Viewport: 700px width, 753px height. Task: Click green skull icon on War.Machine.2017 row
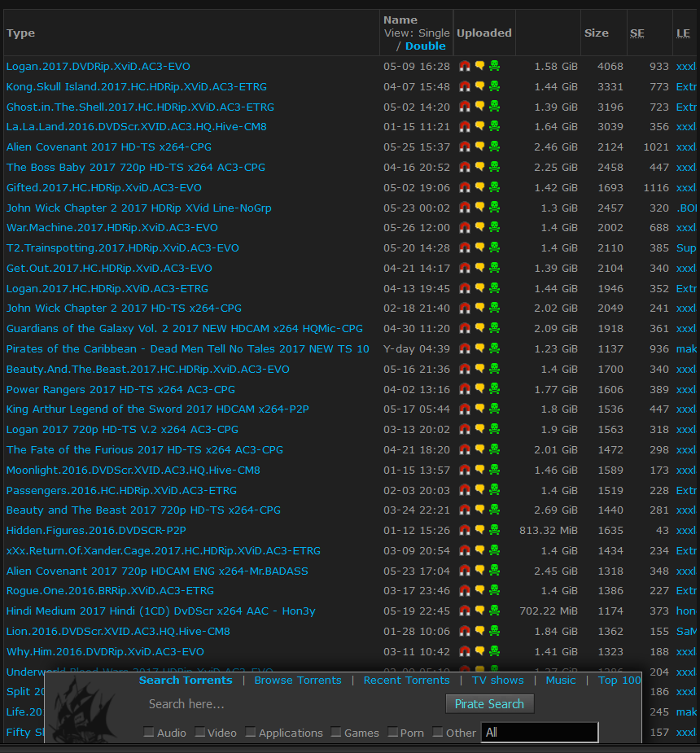[x=495, y=228]
